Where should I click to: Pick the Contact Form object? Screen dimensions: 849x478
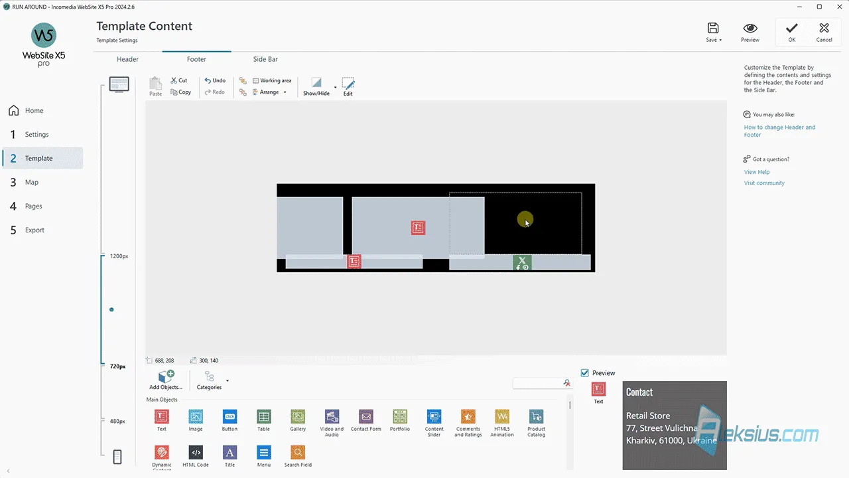pos(366,420)
